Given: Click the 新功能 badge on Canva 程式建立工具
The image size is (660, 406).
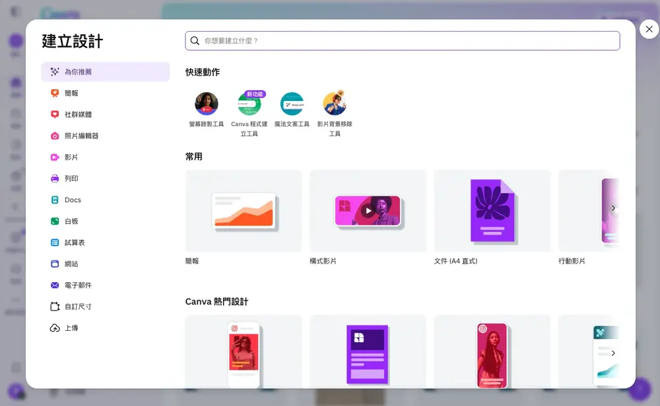Looking at the screenshot, I should pyautogui.click(x=255, y=94).
